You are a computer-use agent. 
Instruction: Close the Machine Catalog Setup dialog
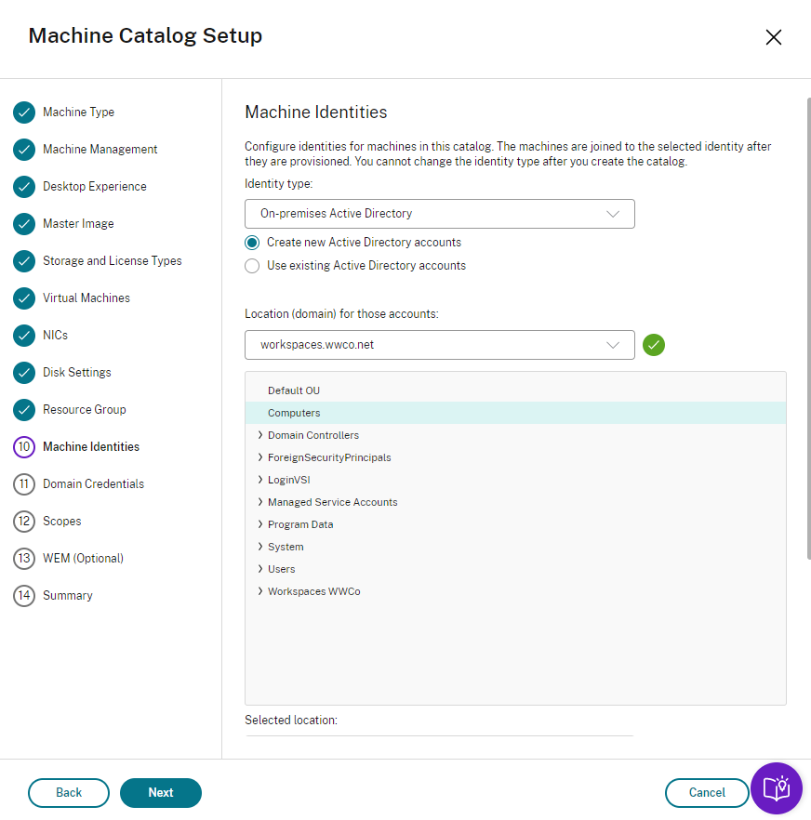point(773,37)
